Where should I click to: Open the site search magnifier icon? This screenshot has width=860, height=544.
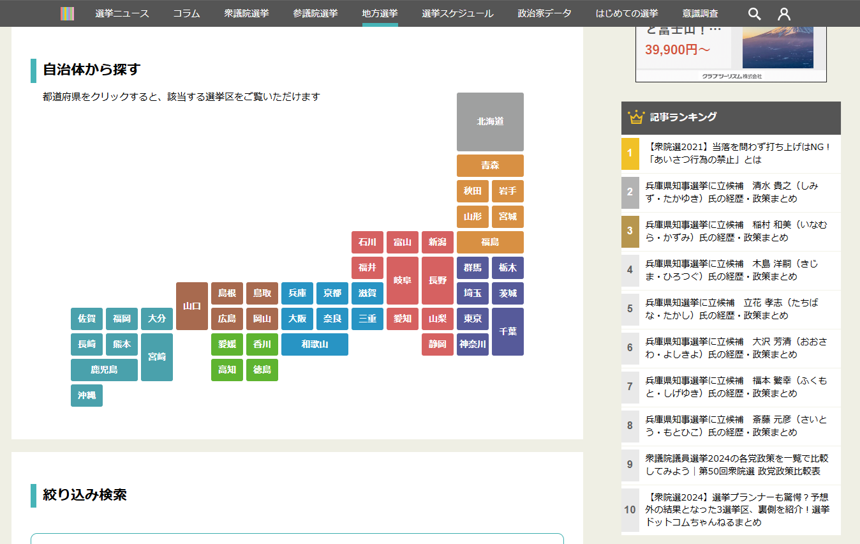click(753, 13)
